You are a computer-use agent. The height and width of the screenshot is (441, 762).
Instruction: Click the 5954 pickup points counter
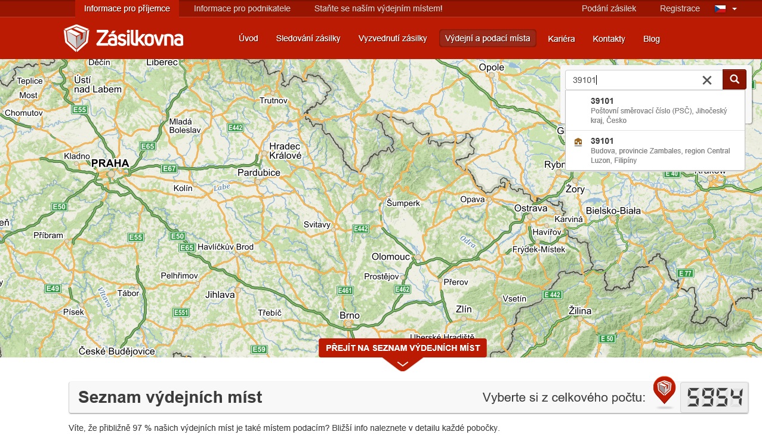point(714,397)
